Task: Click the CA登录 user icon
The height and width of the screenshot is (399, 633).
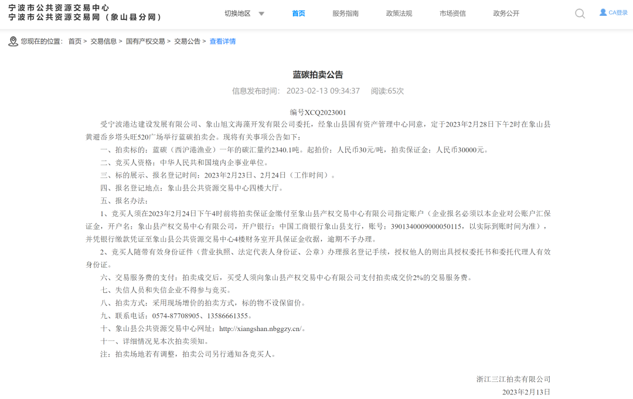Action: click(x=603, y=12)
